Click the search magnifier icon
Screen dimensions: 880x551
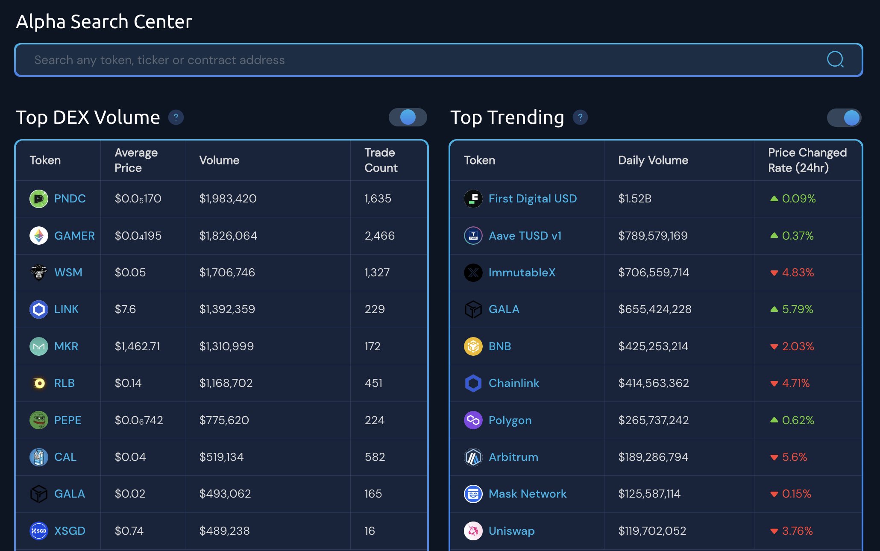tap(835, 60)
